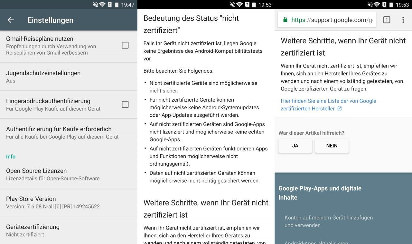Screen dimensions: 412x244
Task: Tap Wi-Fi icon in right status bar
Action: (x=377, y=5)
